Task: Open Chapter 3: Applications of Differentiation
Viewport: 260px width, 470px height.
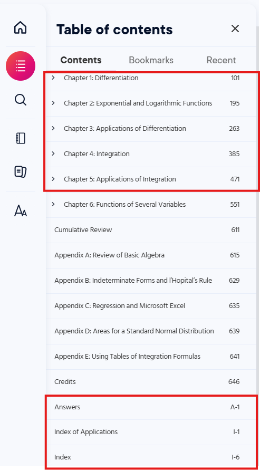Action: pyautogui.click(x=124, y=129)
